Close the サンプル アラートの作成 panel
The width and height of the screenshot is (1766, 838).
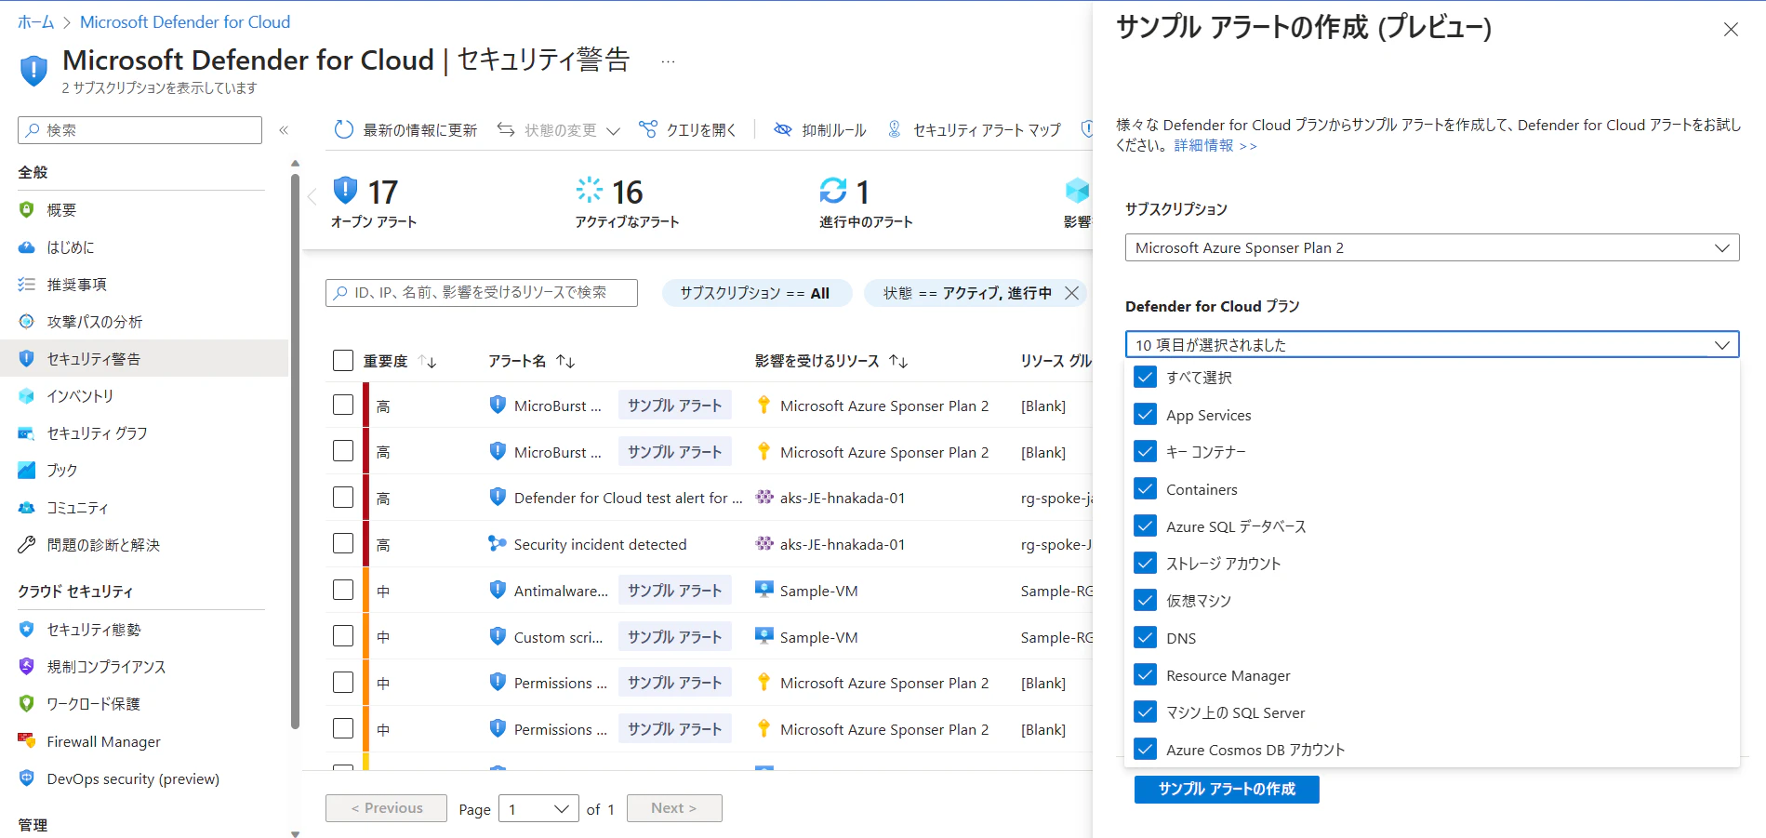click(1731, 30)
